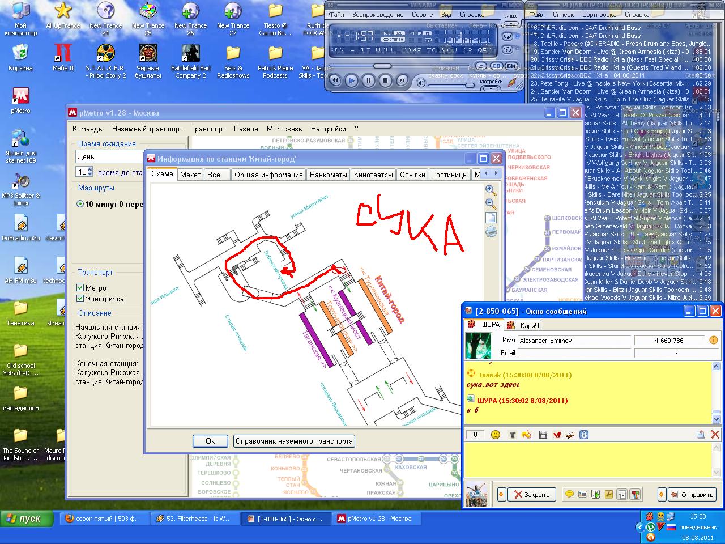This screenshot has width=725, height=544.
Task: Click the colored T icon in chat
Action: (635, 494)
